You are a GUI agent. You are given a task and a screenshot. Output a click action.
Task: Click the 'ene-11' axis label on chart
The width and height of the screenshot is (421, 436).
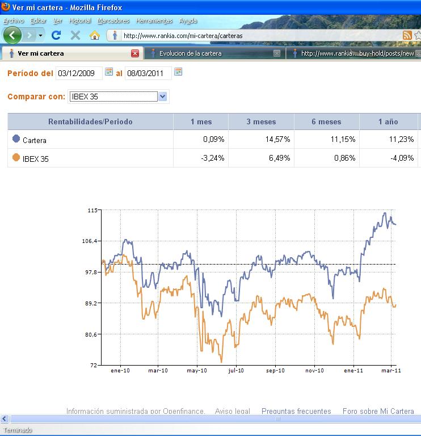click(353, 371)
